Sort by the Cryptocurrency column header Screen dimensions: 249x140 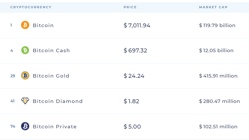pyautogui.click(x=31, y=7)
